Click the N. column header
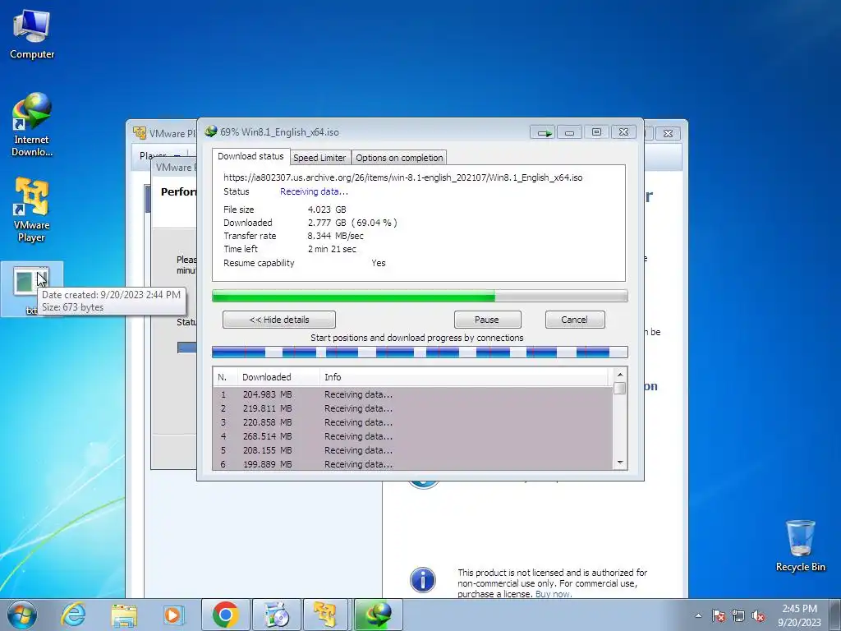The height and width of the screenshot is (631, 841). point(225,377)
